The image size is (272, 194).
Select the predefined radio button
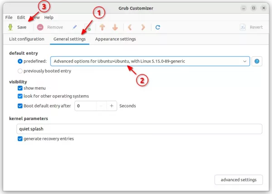click(20, 61)
